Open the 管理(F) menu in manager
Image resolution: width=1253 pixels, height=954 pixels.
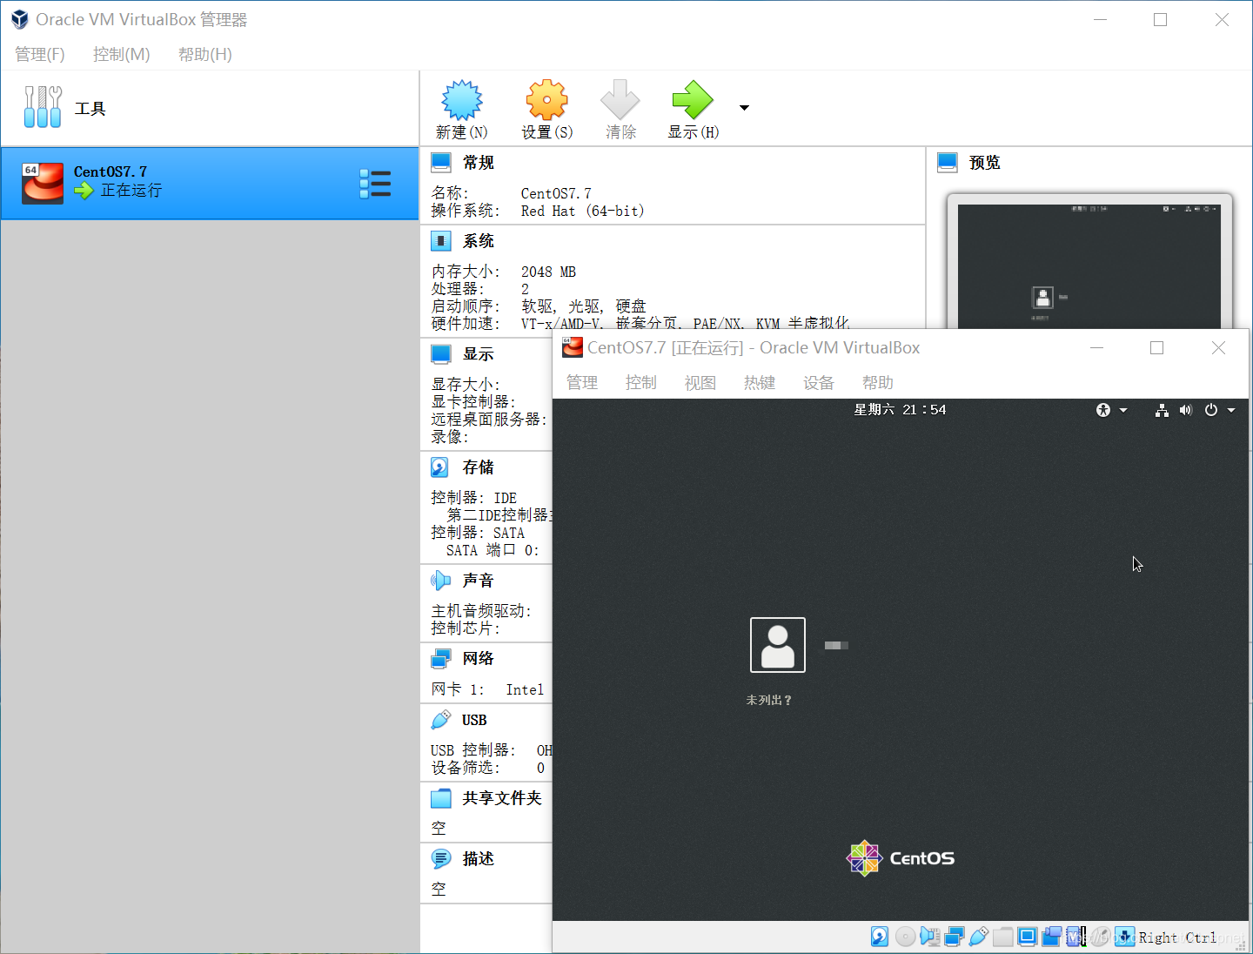[40, 54]
